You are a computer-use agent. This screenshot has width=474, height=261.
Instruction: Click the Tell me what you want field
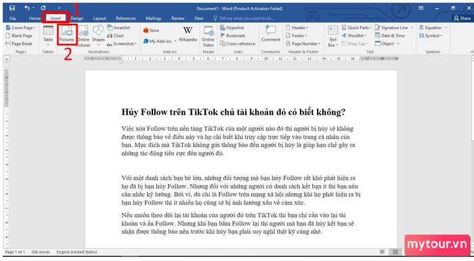(244, 18)
